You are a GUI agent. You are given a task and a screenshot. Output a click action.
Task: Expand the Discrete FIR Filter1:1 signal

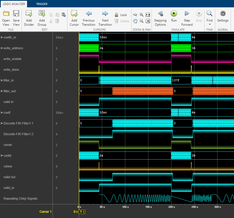[x=2, y=123]
